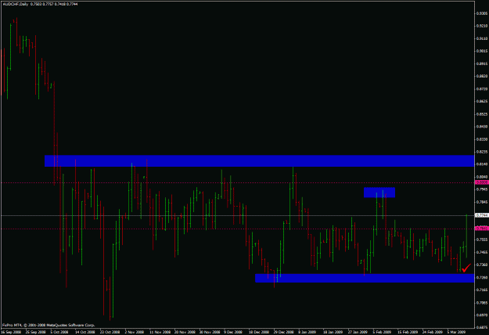Select the wide upper blue resistance zone rectangle
The image size is (489, 335).
[259, 160]
